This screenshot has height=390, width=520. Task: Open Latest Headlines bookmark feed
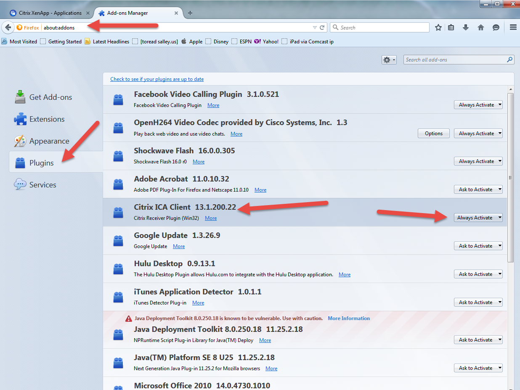point(107,42)
